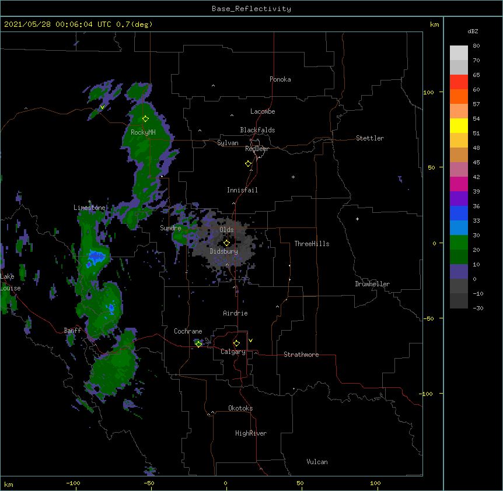Click the purple swatch in dBZ legend
This screenshot has width=503, height=491.
coord(459,198)
